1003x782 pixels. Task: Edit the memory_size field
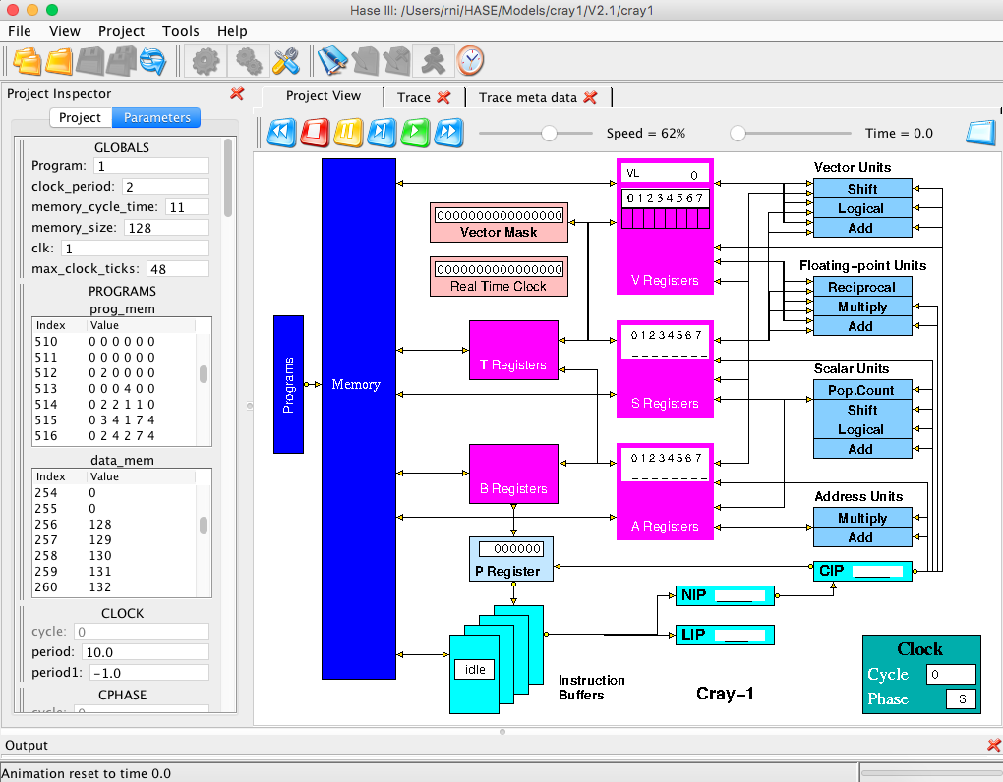coord(166,228)
